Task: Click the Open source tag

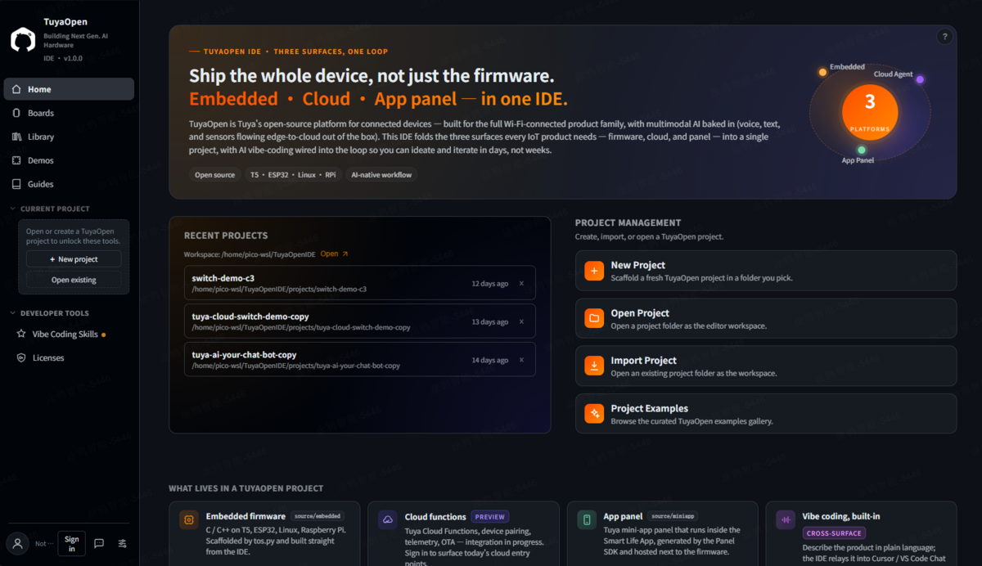Action: pos(214,175)
